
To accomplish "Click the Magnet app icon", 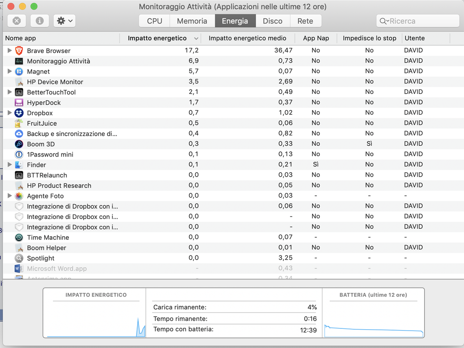I will pyautogui.click(x=19, y=71).
